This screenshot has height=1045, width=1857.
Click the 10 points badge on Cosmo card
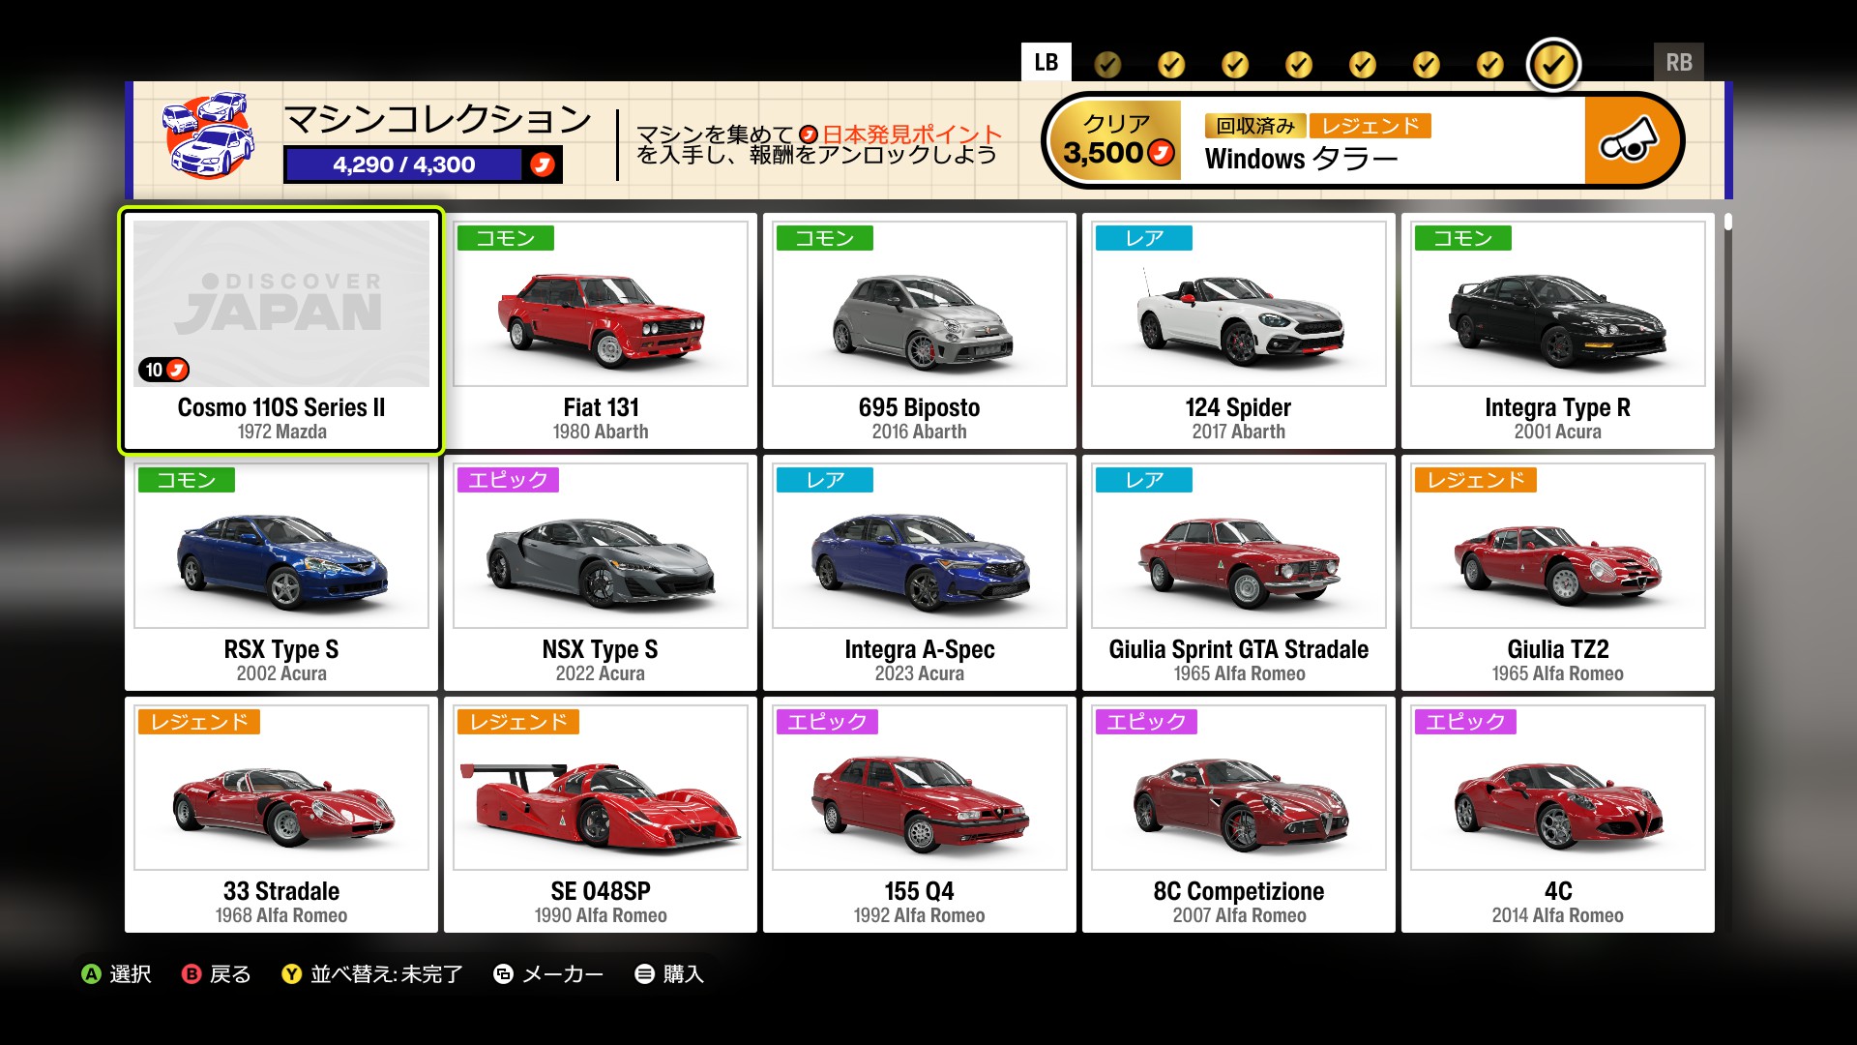[x=163, y=370]
